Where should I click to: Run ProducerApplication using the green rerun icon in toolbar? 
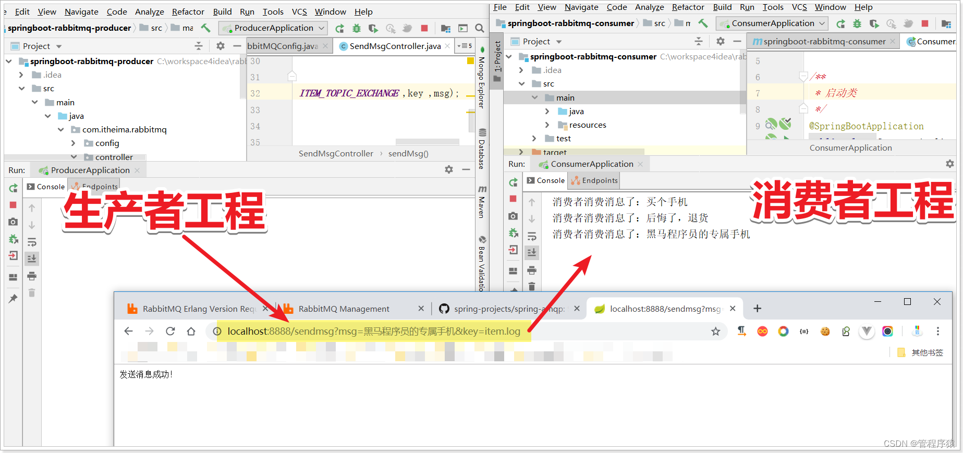pyautogui.click(x=339, y=28)
